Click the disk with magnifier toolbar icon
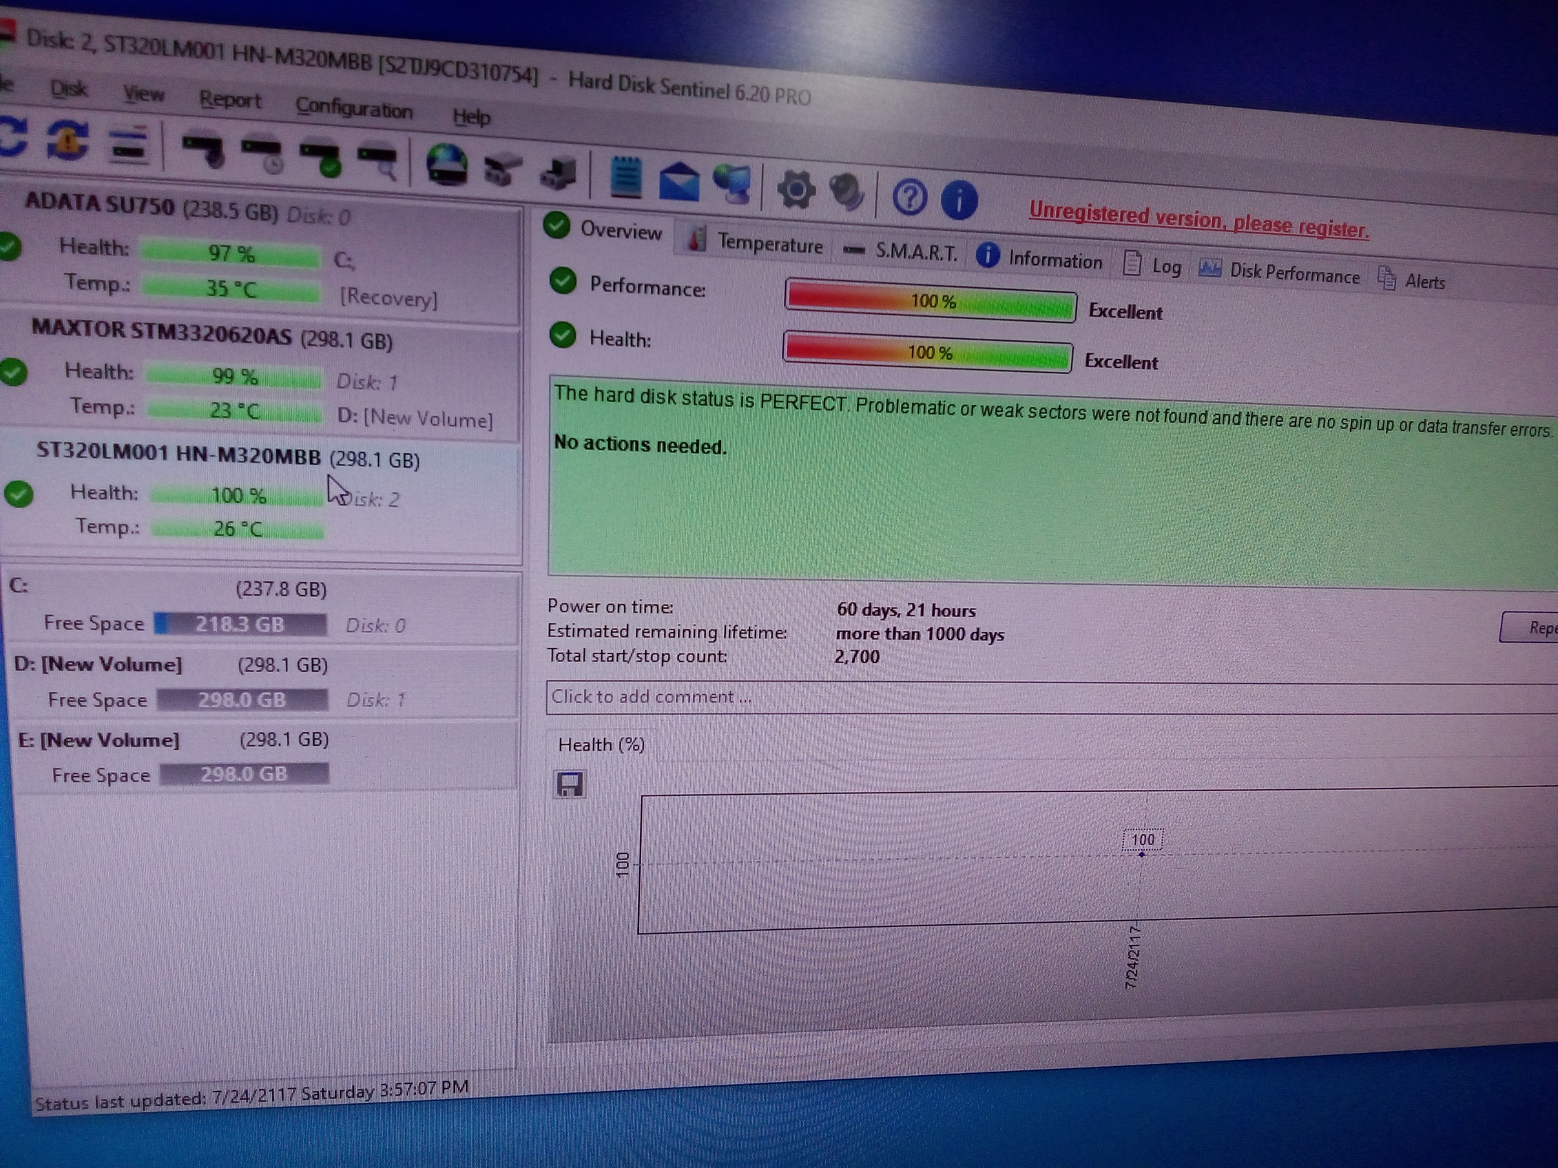Image resolution: width=1558 pixels, height=1168 pixels. coord(378,161)
